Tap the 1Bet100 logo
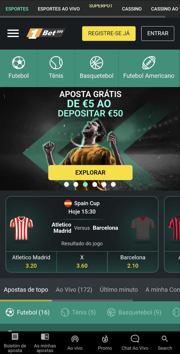The width and height of the screenshot is (180, 354). tap(46, 33)
